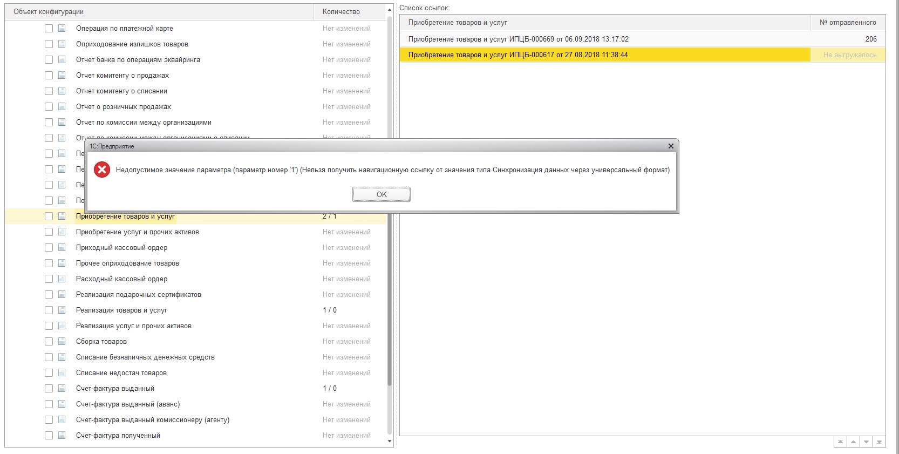Click document icon for Сборка товаров
This screenshot has height=454, width=899.
tap(62, 341)
